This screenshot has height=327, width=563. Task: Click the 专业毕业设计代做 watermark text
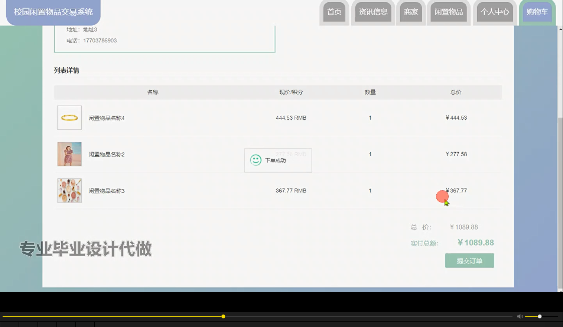click(85, 249)
